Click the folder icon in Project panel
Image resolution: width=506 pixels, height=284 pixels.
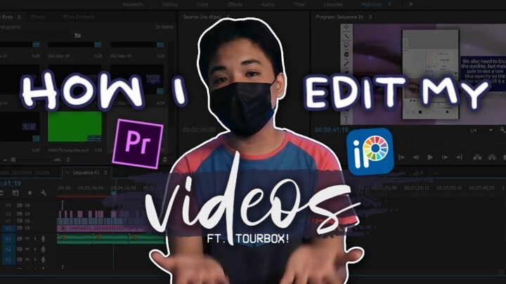coord(77,35)
